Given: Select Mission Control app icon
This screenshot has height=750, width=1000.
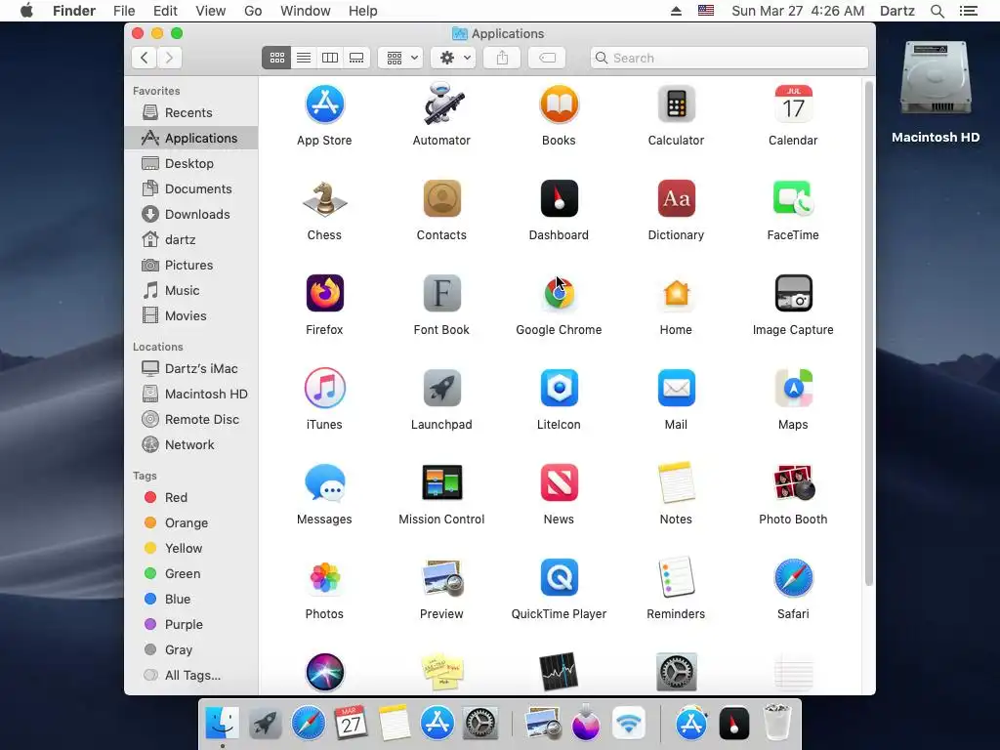Looking at the screenshot, I should pos(441,482).
